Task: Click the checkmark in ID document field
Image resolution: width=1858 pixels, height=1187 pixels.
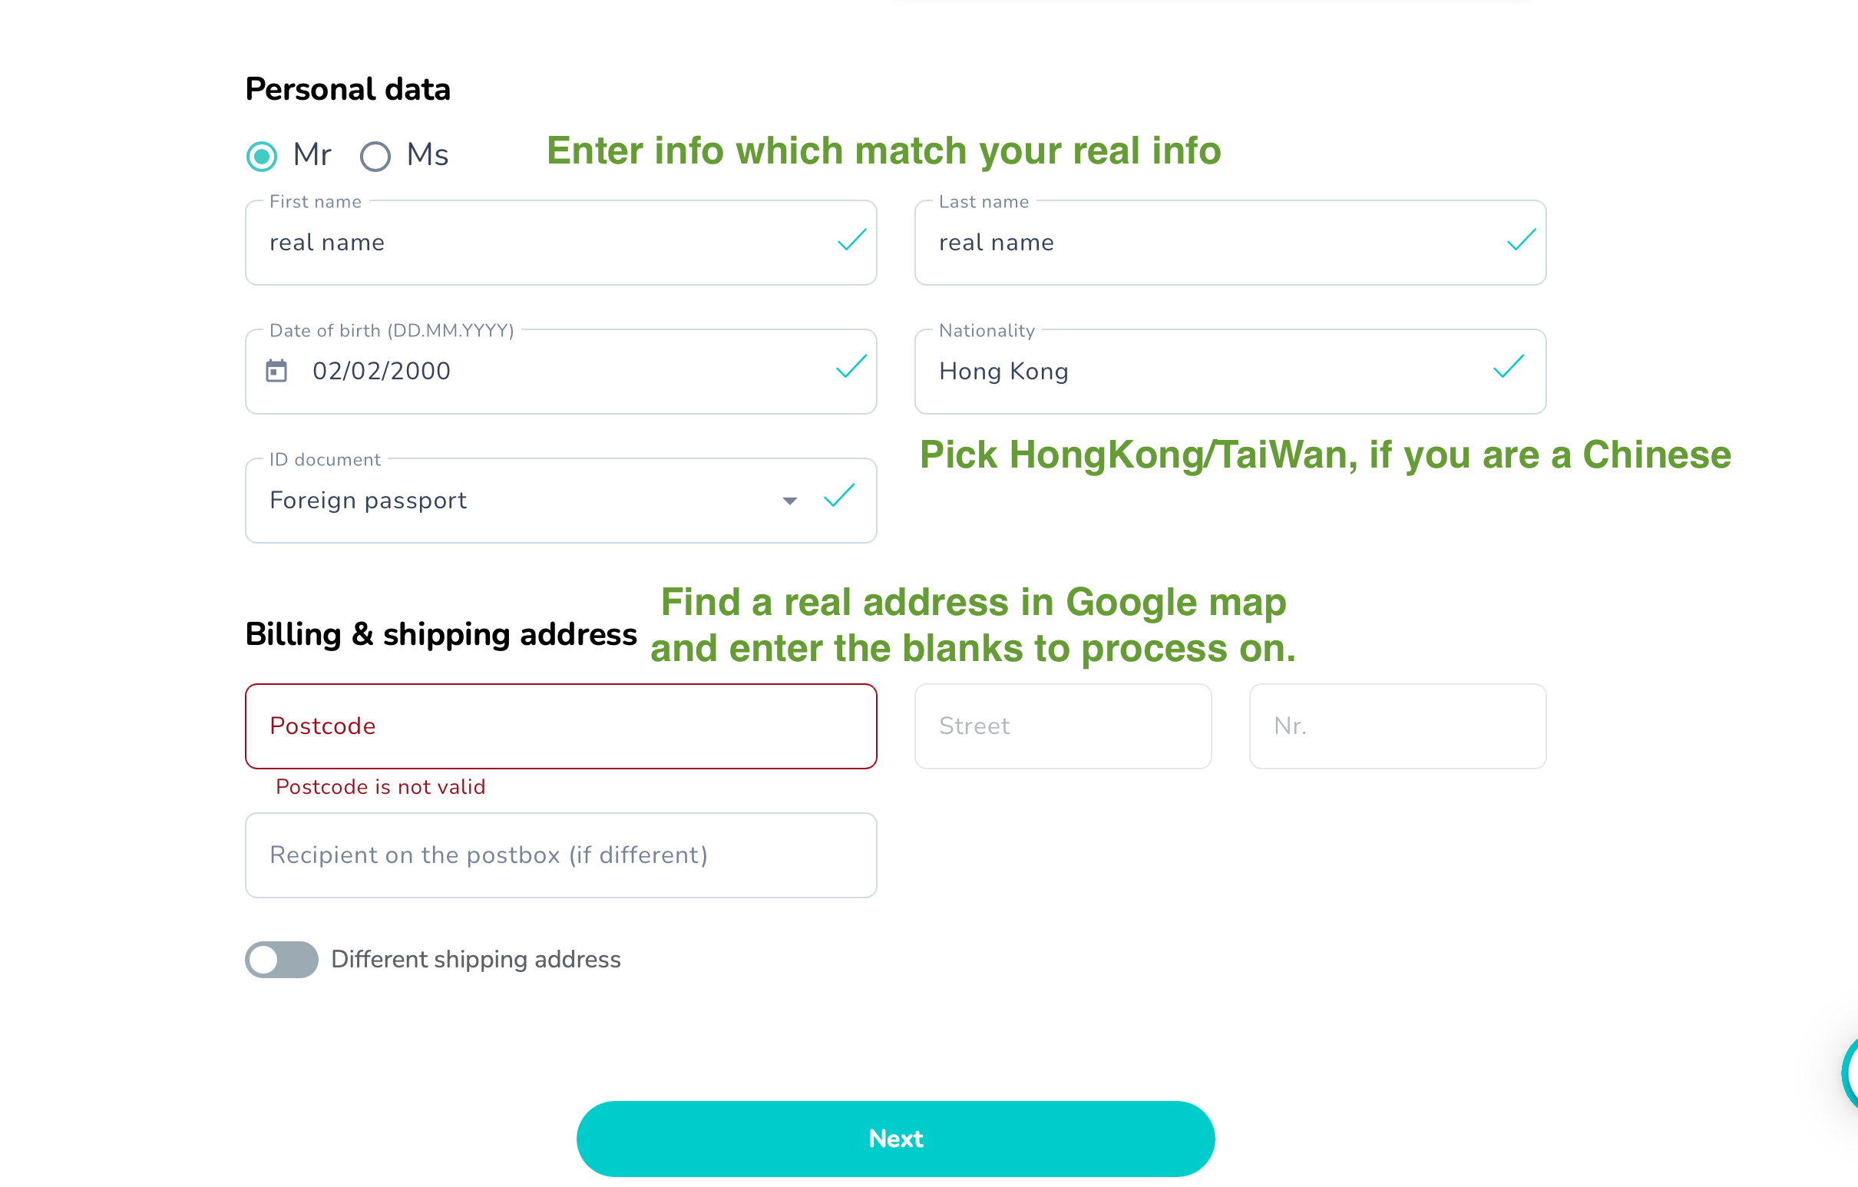Action: (x=838, y=496)
